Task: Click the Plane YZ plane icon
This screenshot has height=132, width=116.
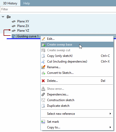Action: (14, 31)
